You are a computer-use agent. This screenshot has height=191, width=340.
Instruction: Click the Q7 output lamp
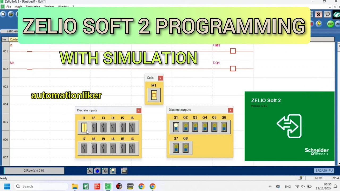point(176,148)
